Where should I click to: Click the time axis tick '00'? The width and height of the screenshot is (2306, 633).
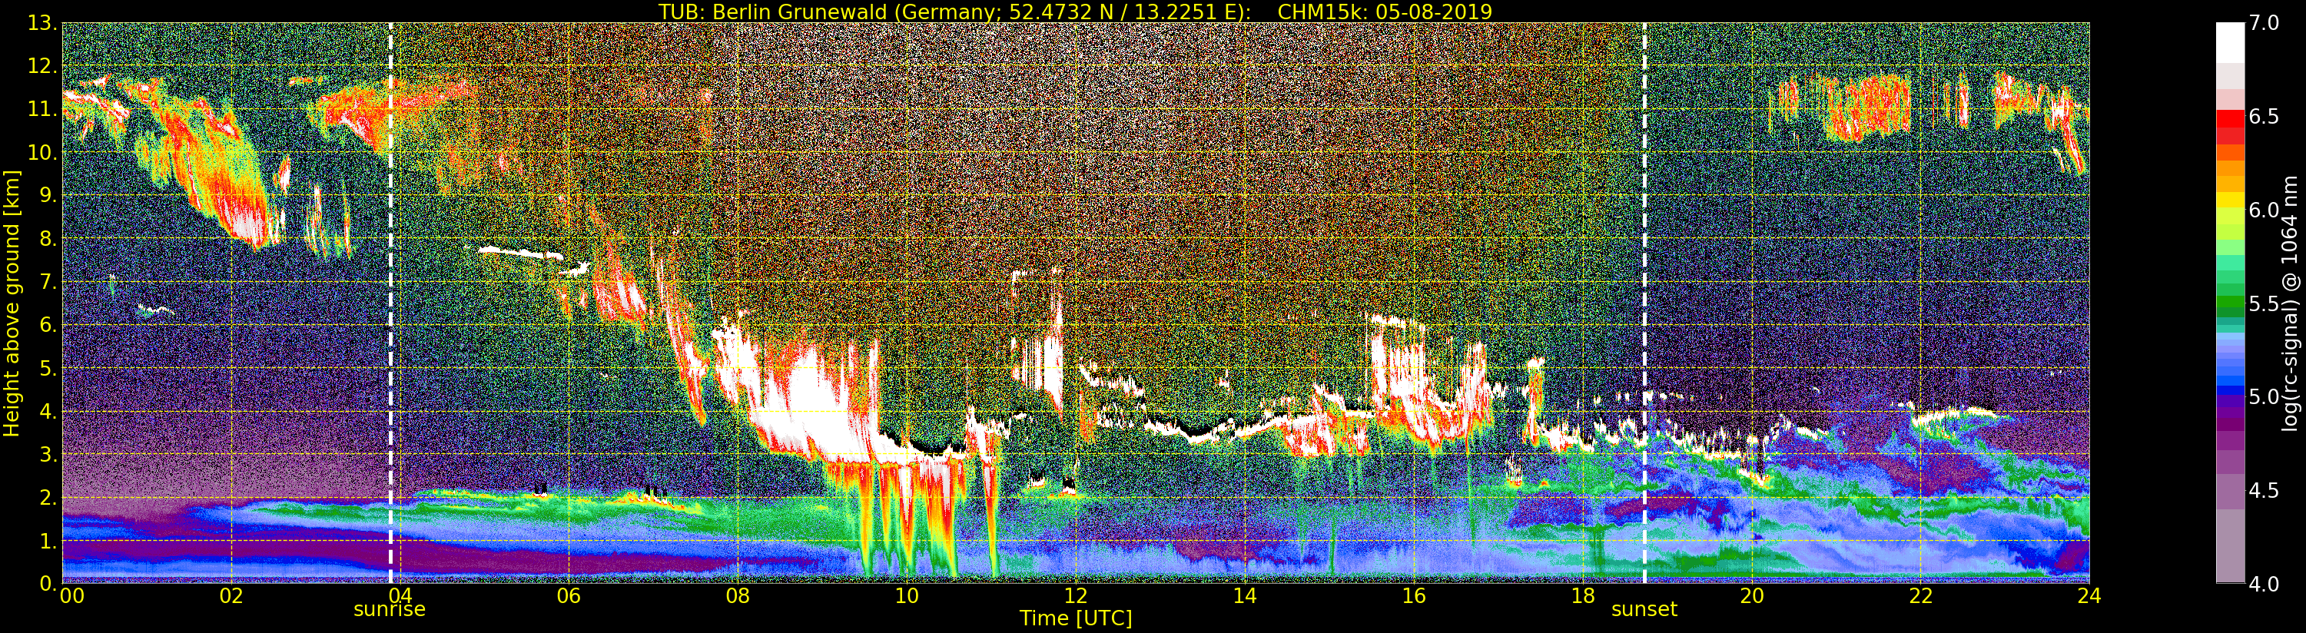pyautogui.click(x=71, y=596)
